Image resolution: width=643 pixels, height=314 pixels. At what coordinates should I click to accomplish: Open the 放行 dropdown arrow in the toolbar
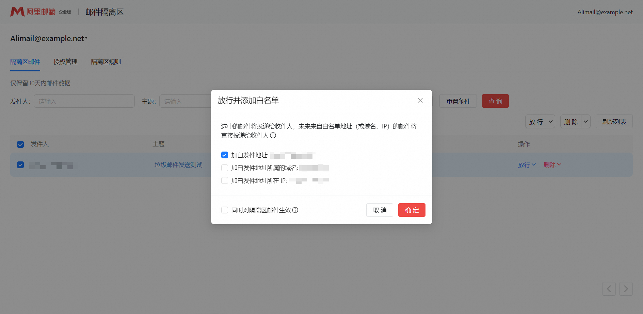[x=550, y=121]
